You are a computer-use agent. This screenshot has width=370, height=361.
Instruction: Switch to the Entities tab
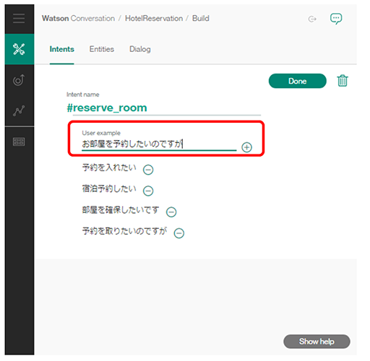tap(102, 49)
